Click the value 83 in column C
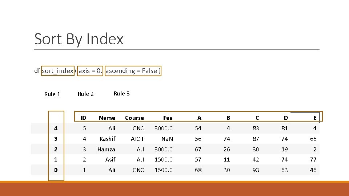Viewport: 349px width, 196px height. 256,128
